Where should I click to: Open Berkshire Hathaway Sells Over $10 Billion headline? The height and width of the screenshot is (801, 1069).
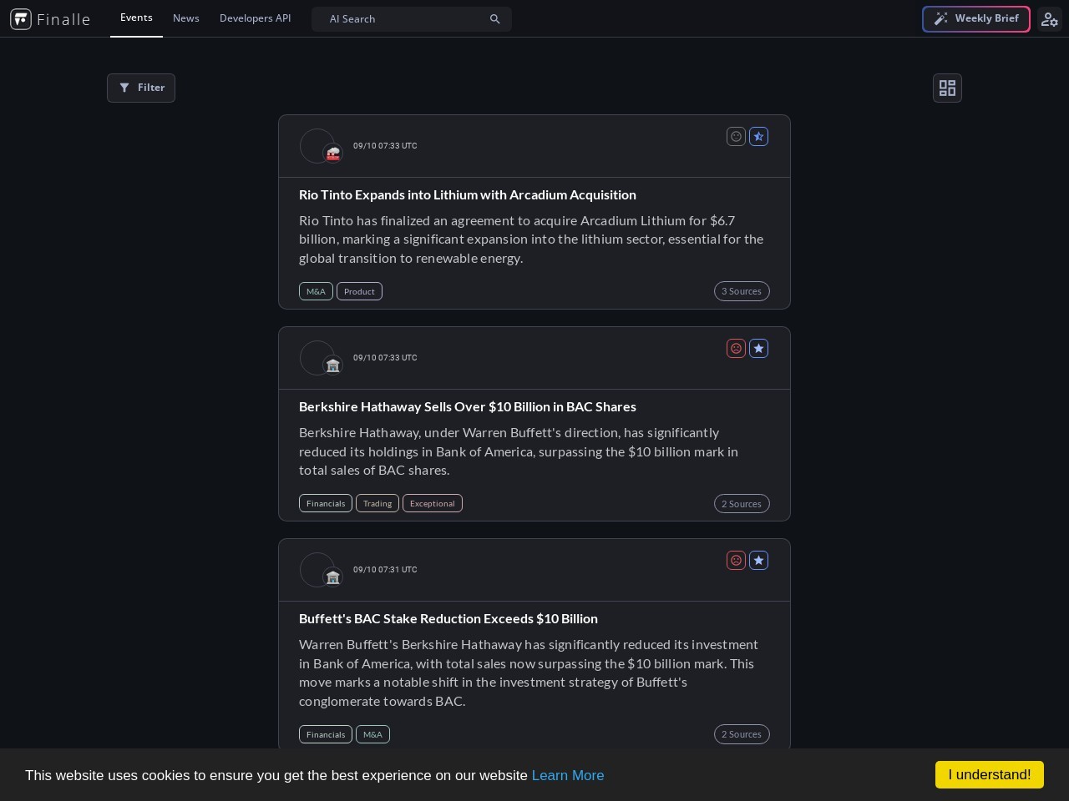(x=468, y=406)
